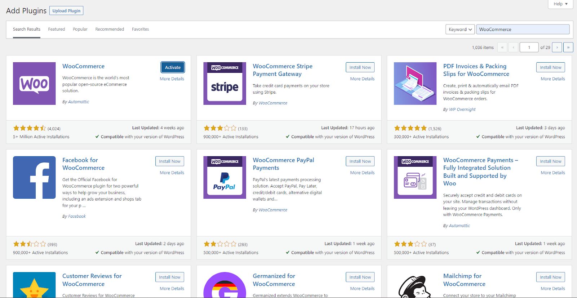Open More Details for Stripe Payment Gateway
Screen dimensions: 577x298
point(362,79)
